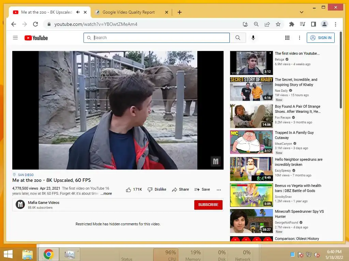Open the tab search chevron
349x261 pixels.
pyautogui.click(x=302, y=12)
